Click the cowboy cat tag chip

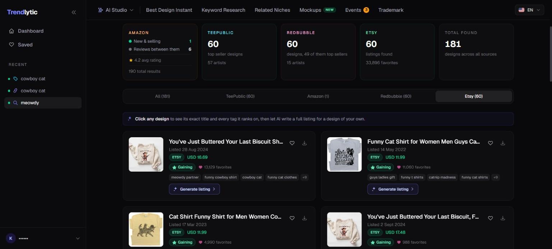click(x=252, y=177)
